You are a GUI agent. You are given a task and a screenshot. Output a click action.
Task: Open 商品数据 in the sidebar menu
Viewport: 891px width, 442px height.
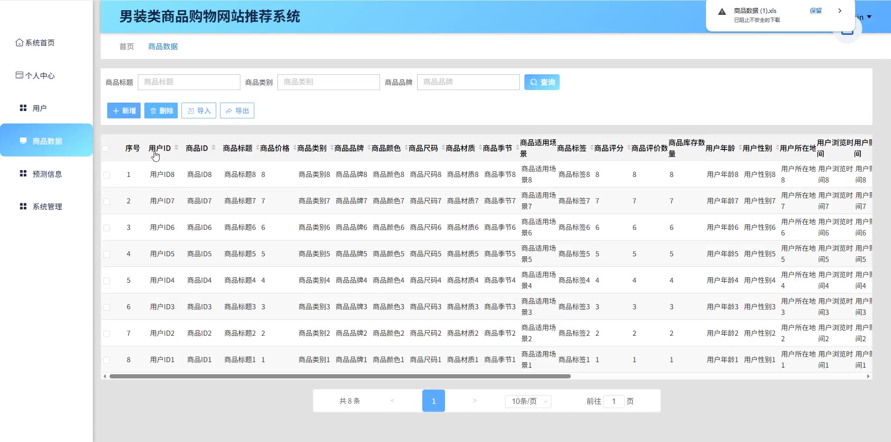pyautogui.click(x=47, y=141)
